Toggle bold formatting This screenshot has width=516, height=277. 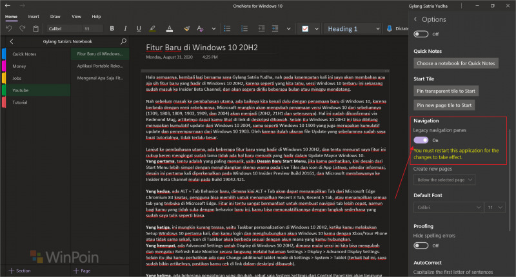pos(112,28)
